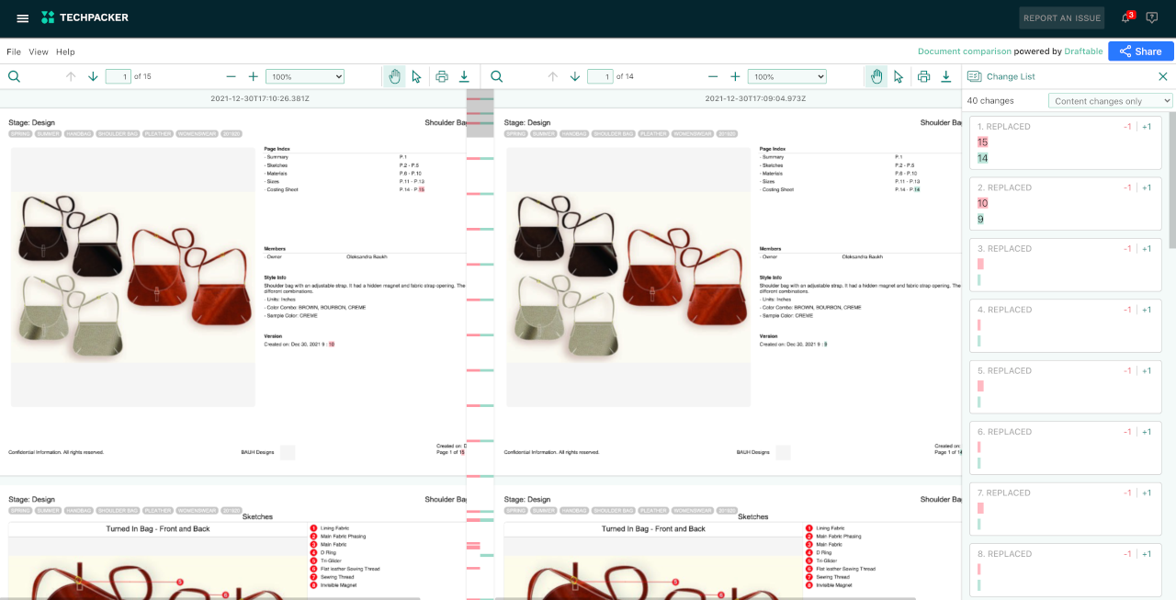
Task: Search in the right document
Action: pos(497,76)
